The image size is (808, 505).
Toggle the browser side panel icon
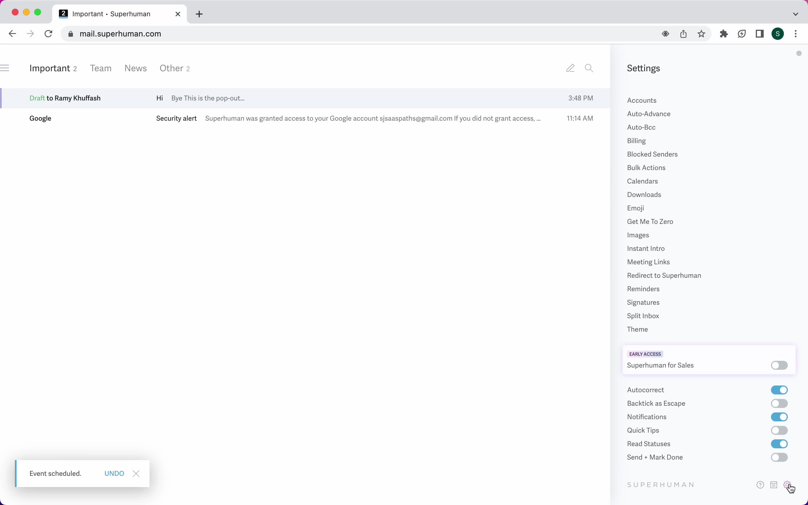[x=760, y=34]
